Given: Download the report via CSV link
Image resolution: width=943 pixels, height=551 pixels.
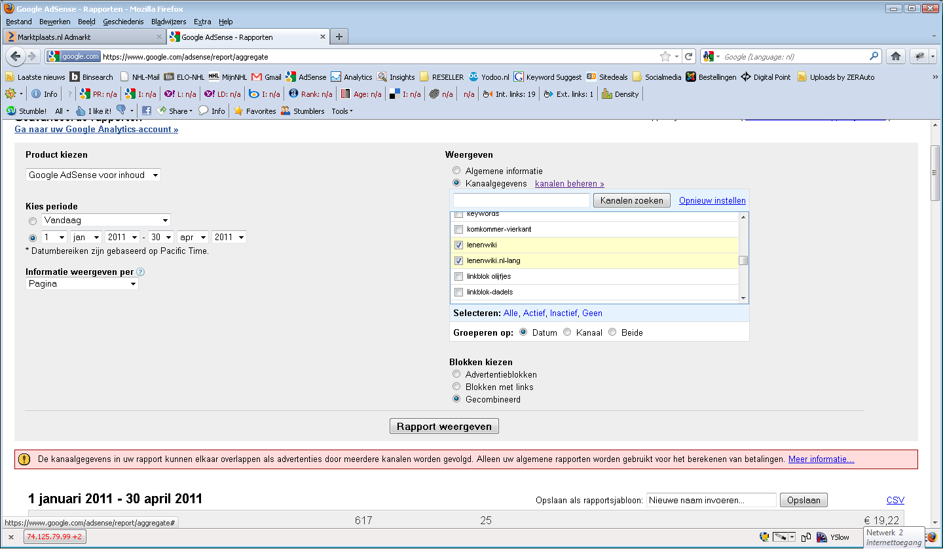Looking at the screenshot, I should [x=895, y=500].
